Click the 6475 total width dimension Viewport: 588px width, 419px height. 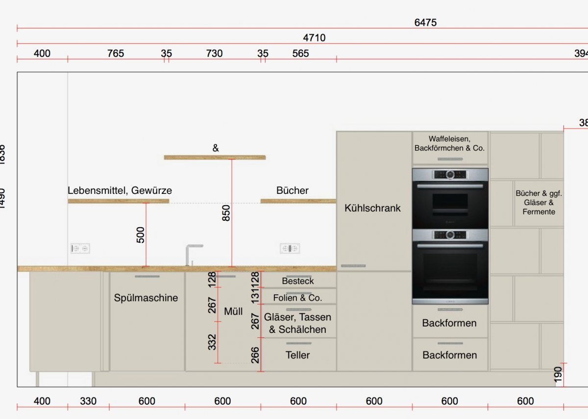coord(425,23)
